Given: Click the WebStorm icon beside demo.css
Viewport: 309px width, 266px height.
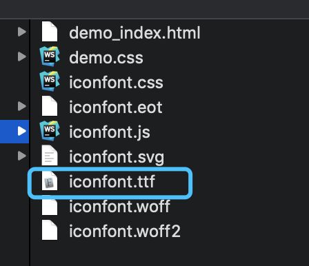Looking at the screenshot, I should [x=50, y=56].
